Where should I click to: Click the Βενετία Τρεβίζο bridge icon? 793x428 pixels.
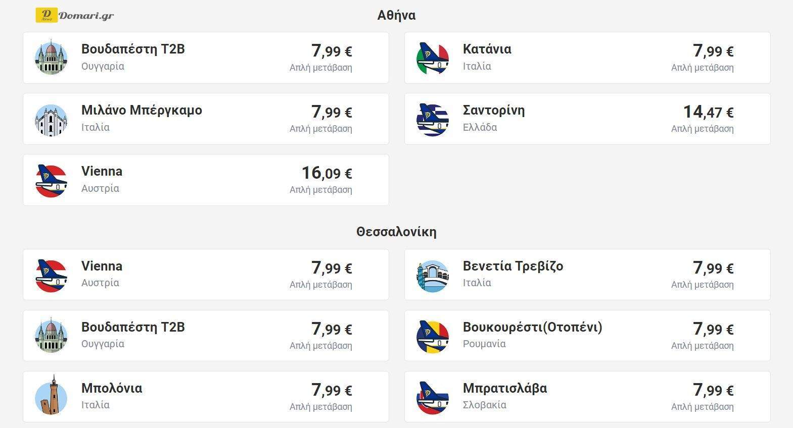click(x=433, y=275)
